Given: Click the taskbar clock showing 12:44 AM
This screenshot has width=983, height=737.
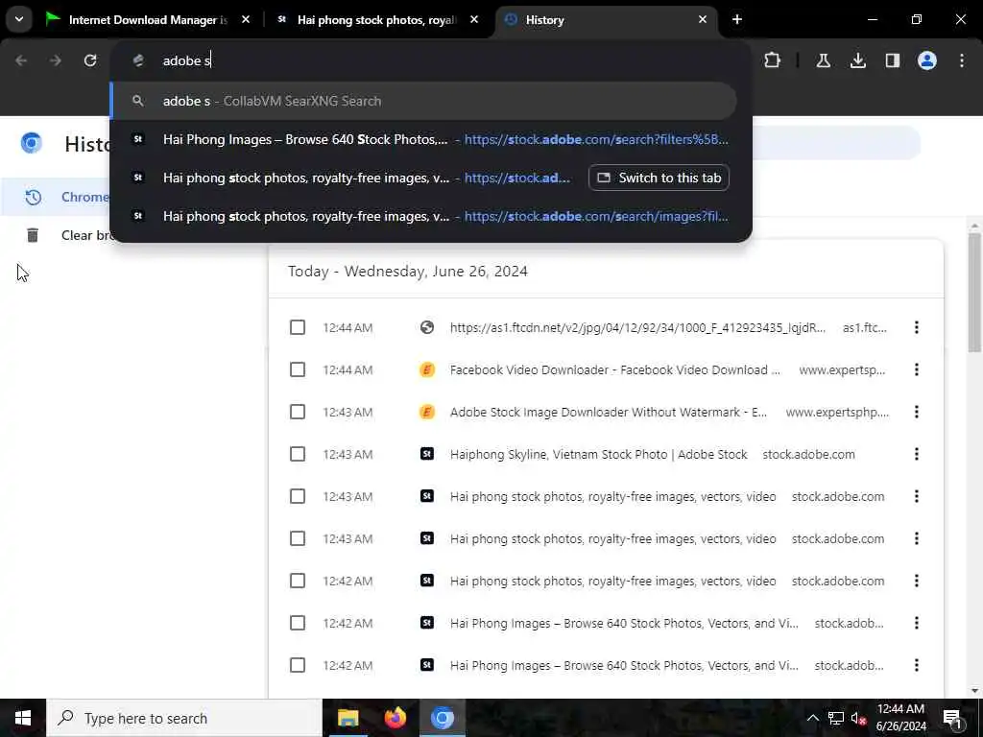Looking at the screenshot, I should tap(900, 718).
